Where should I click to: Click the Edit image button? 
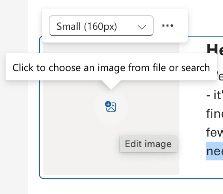click(148, 144)
